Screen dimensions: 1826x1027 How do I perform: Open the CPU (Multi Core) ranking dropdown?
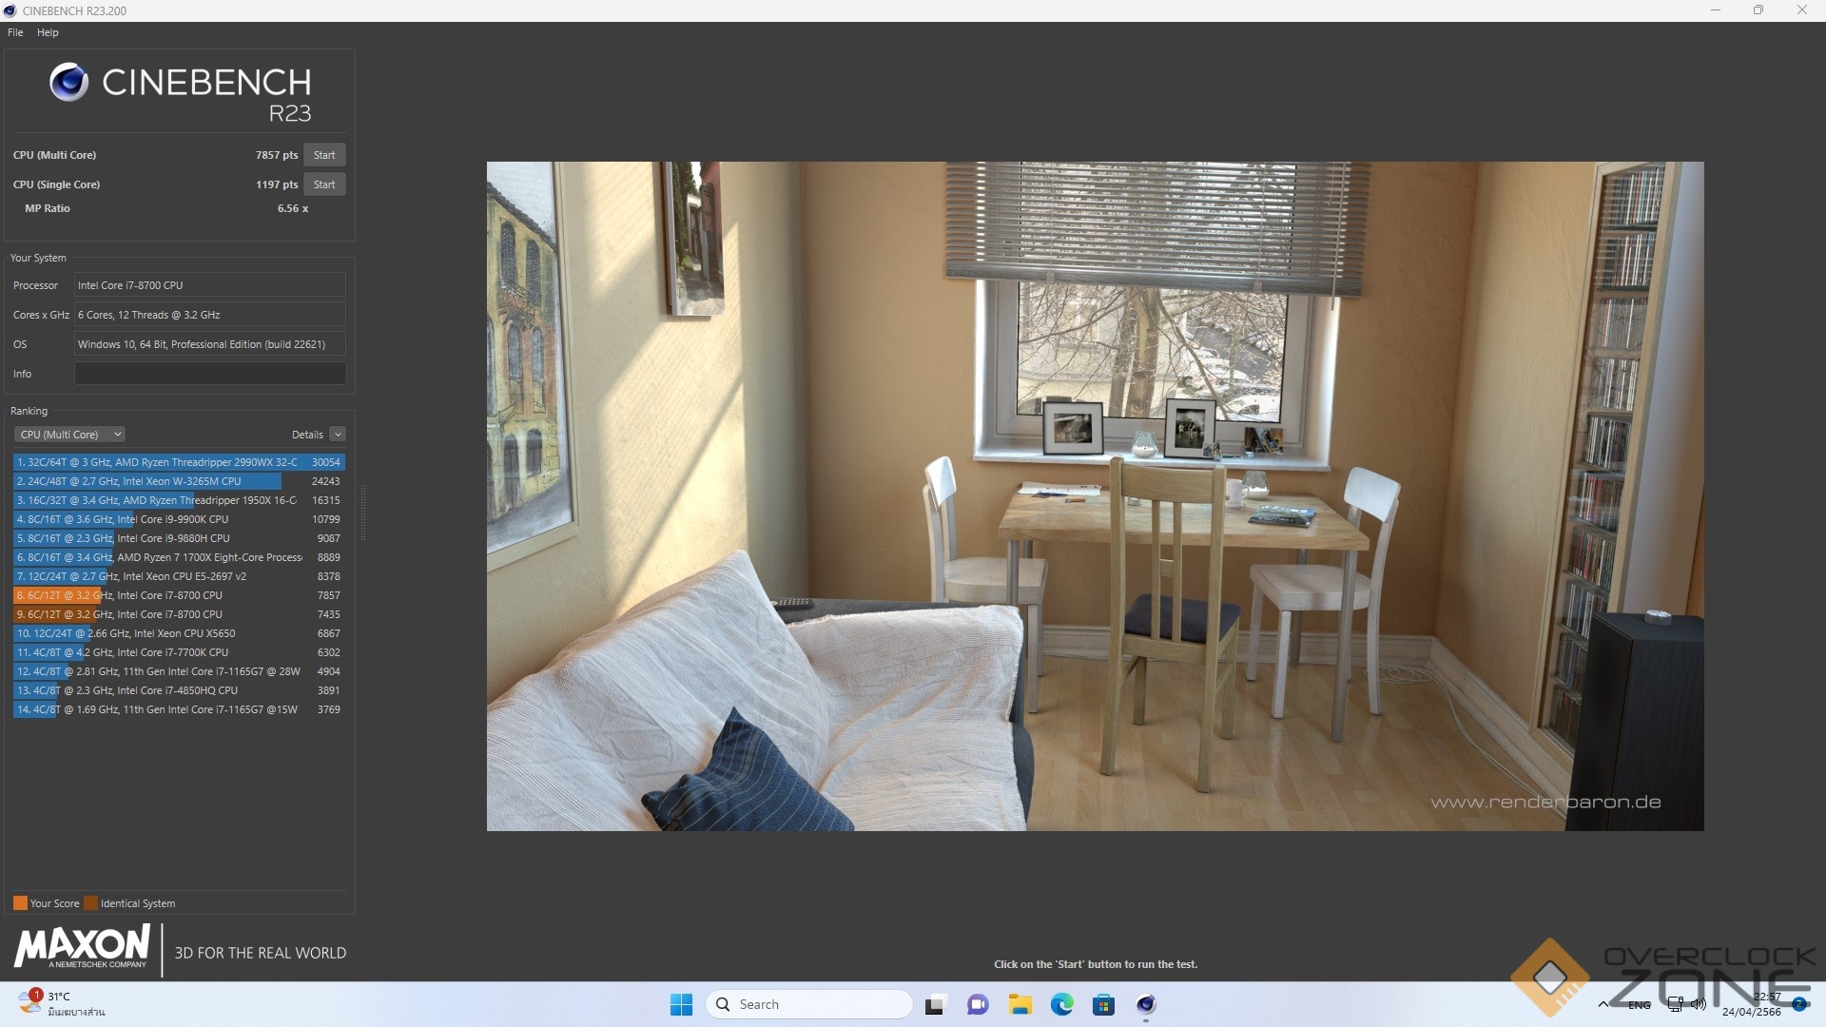pyautogui.click(x=69, y=435)
